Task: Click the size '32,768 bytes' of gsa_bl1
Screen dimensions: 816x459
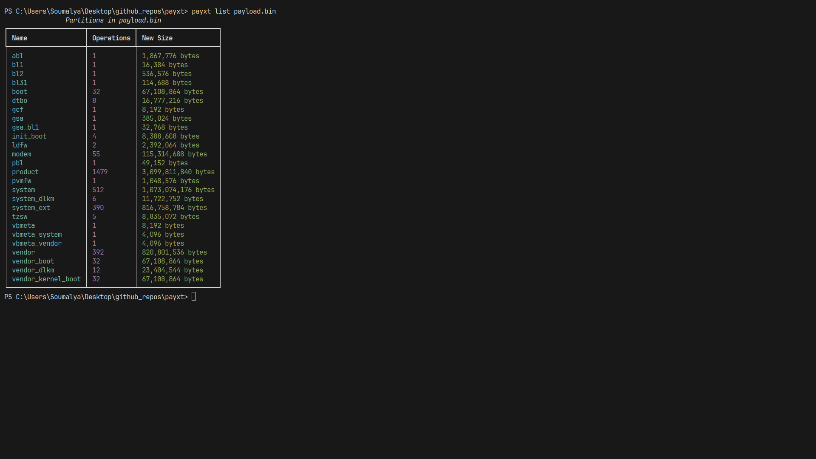Action: 165,127
